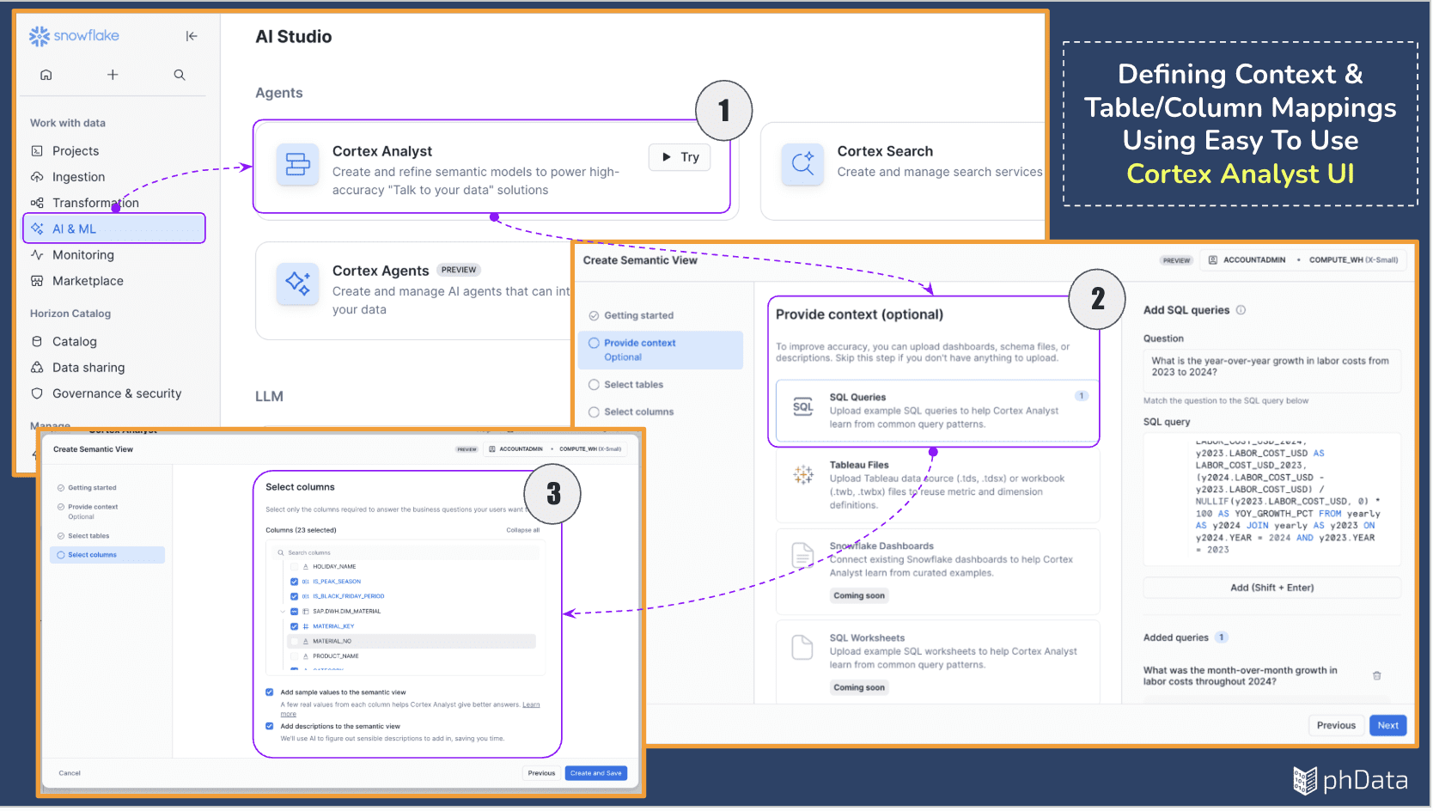Click the Catalog database icon

coord(37,342)
